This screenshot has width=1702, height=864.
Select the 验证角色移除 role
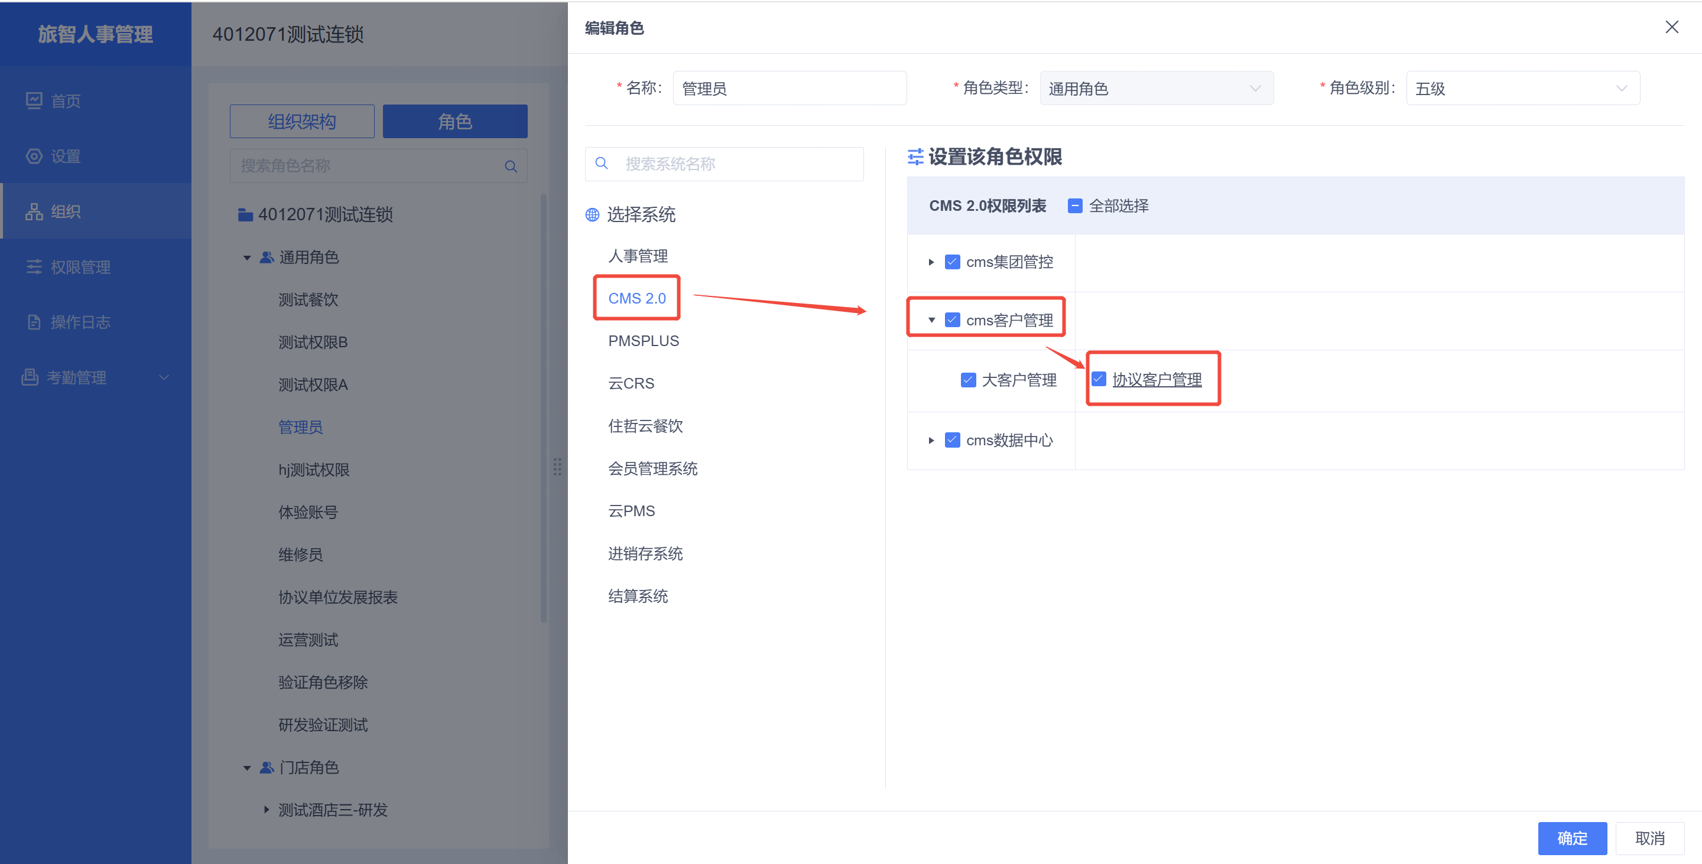(x=323, y=683)
